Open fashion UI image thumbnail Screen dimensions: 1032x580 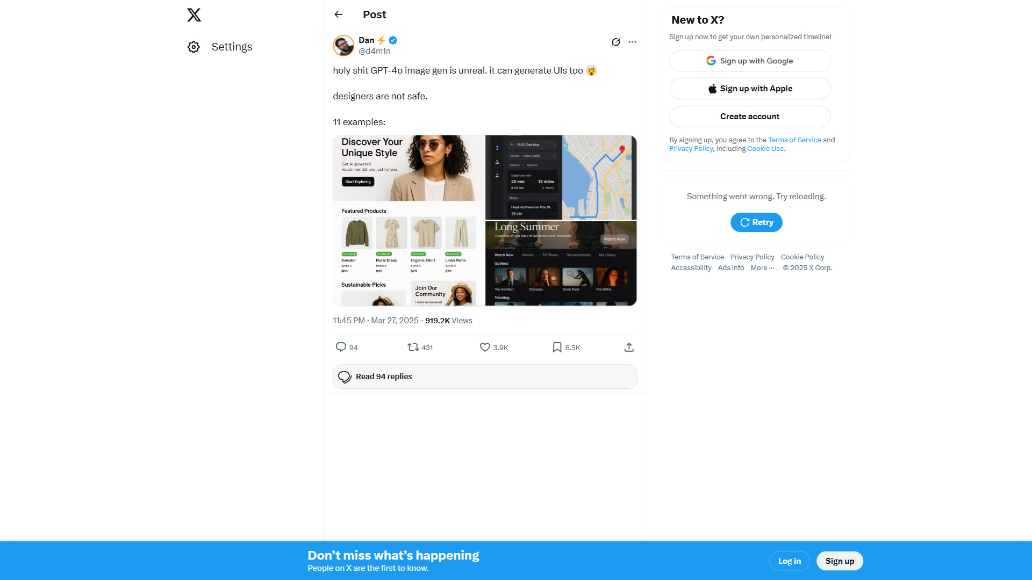click(x=408, y=221)
